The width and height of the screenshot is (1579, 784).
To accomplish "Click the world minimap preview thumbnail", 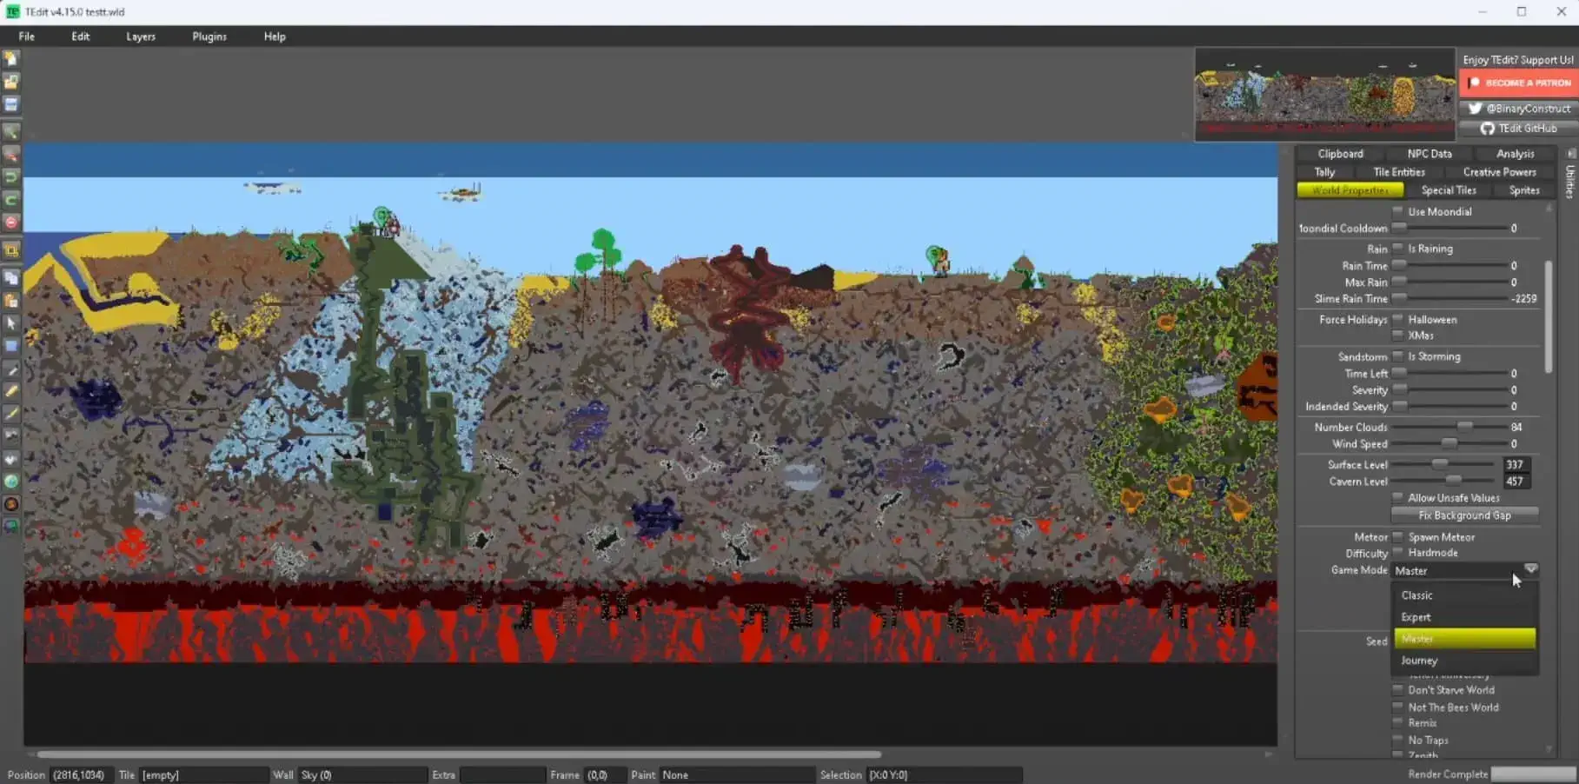I will tap(1325, 94).
